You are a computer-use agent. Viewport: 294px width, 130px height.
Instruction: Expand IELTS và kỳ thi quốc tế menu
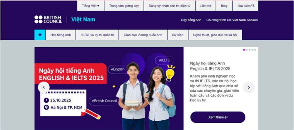pyautogui.click(x=97, y=35)
